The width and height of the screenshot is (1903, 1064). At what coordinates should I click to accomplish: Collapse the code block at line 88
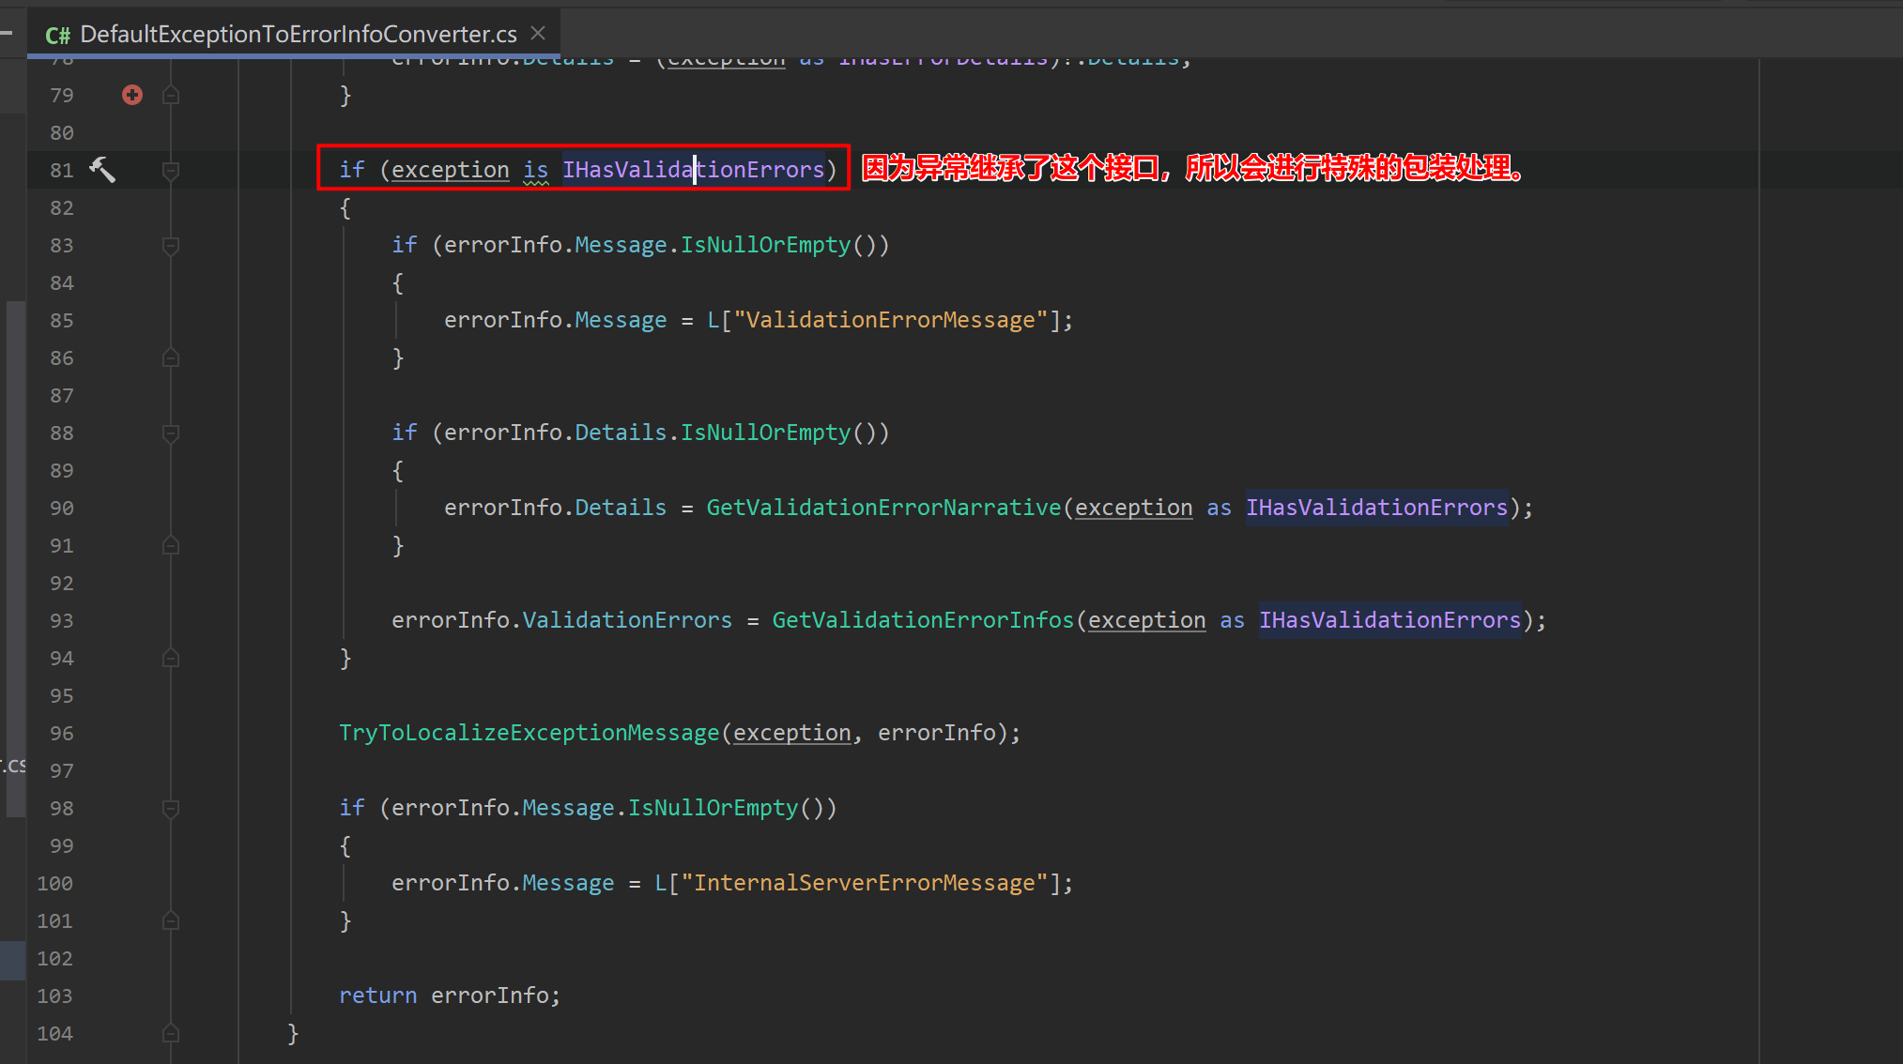(171, 433)
